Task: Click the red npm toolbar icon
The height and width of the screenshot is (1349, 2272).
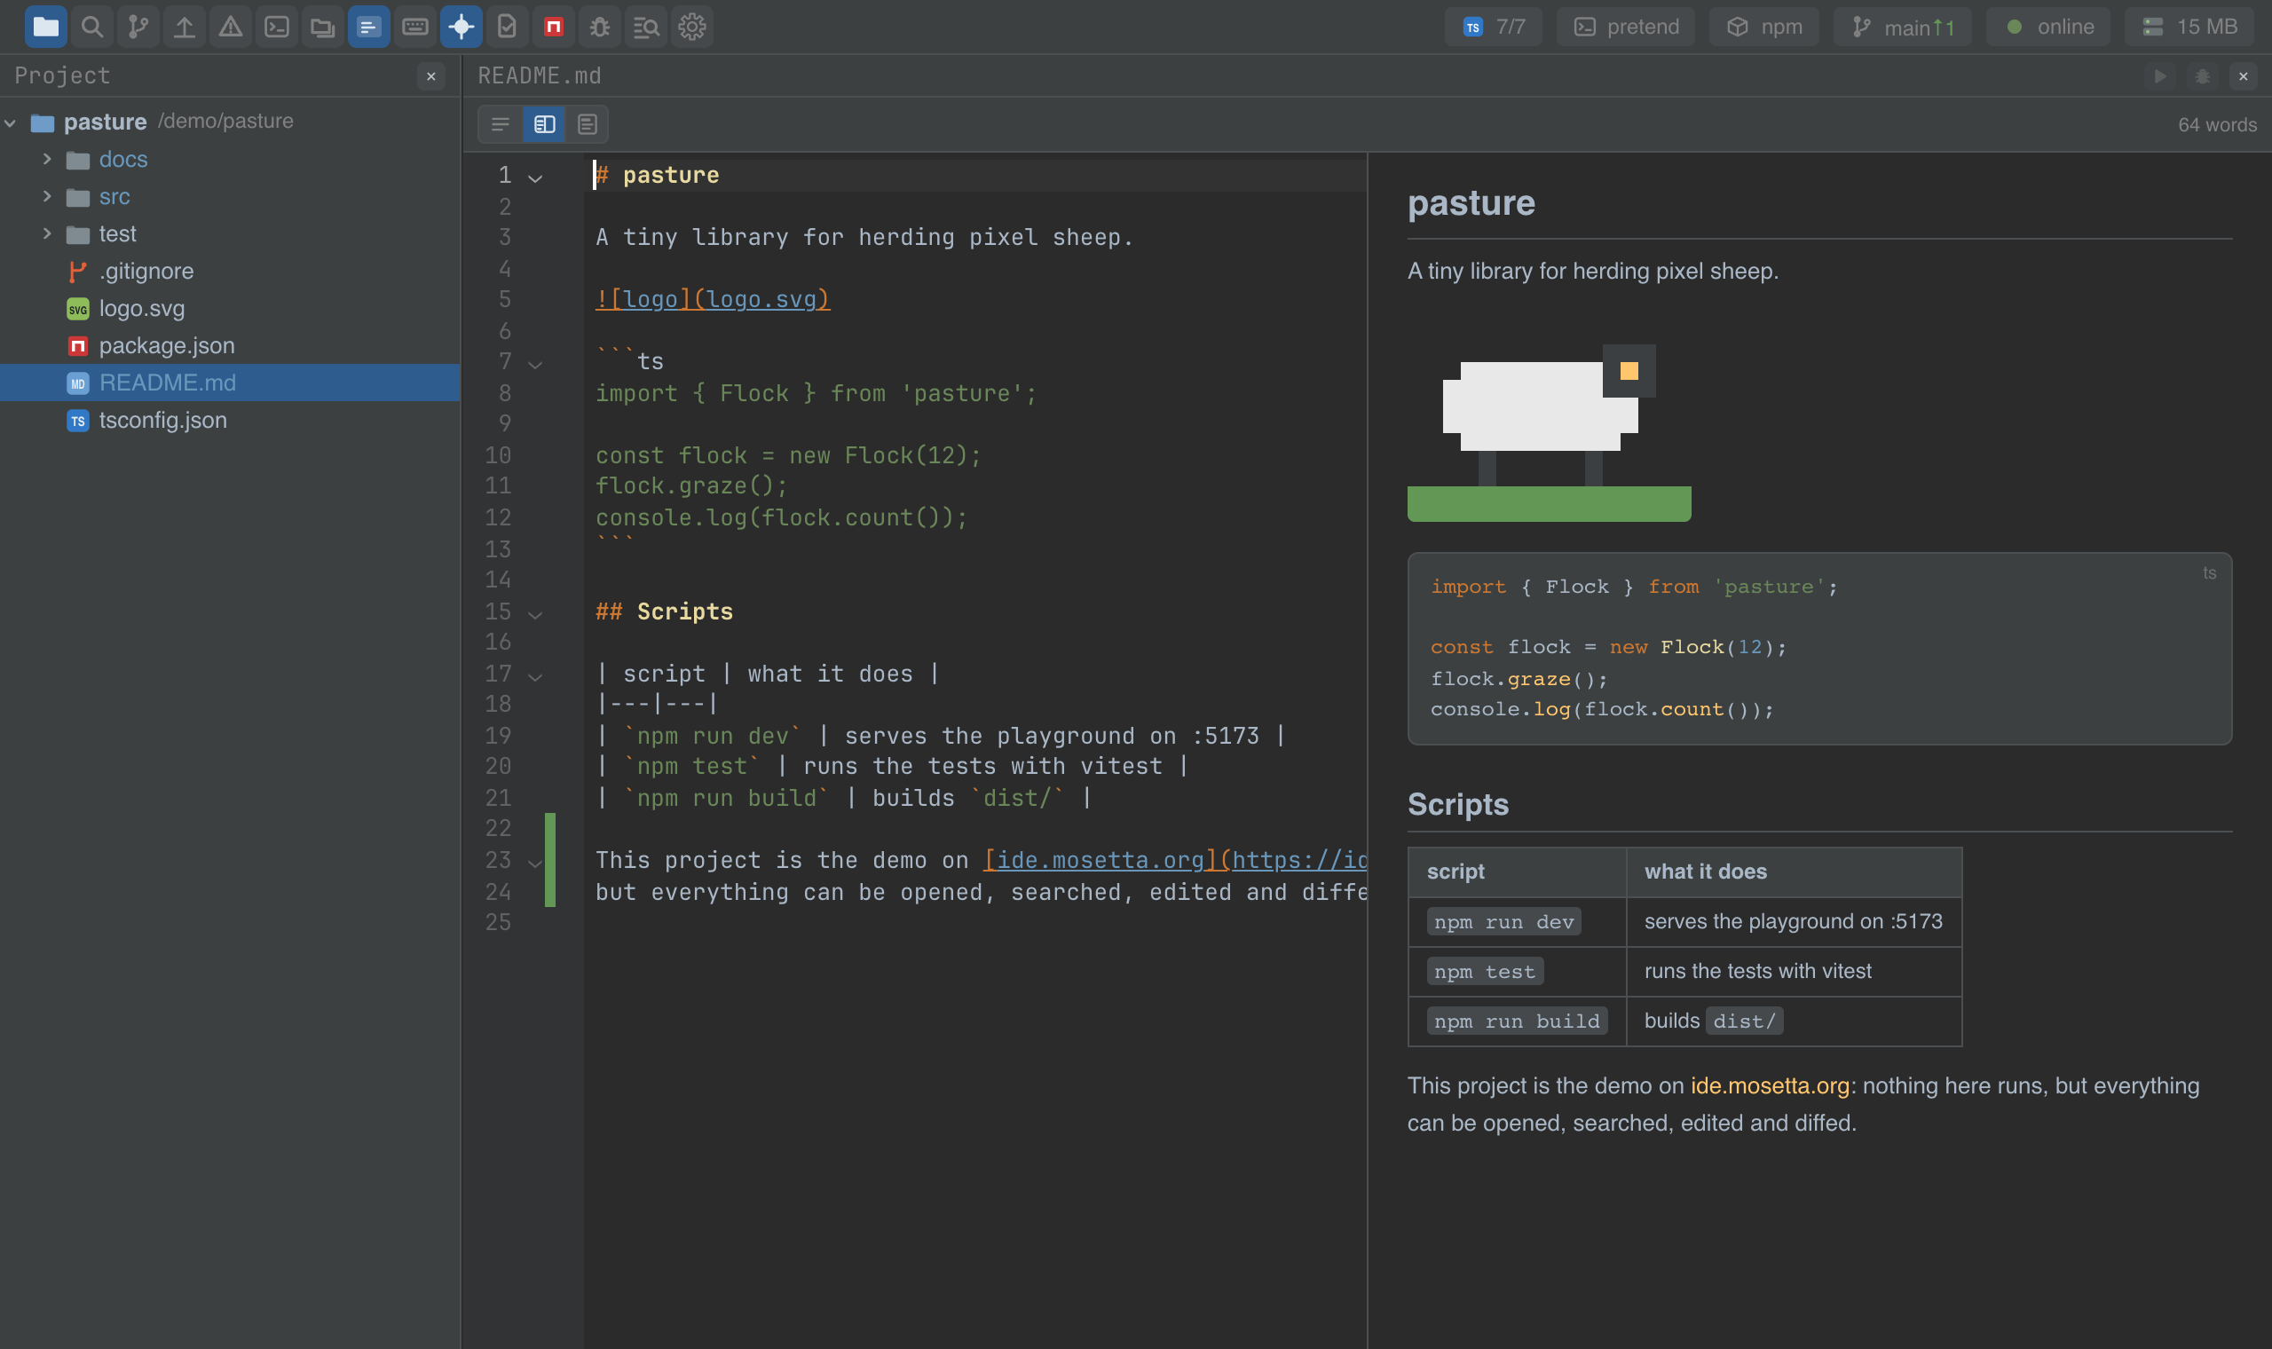Action: pos(554,27)
